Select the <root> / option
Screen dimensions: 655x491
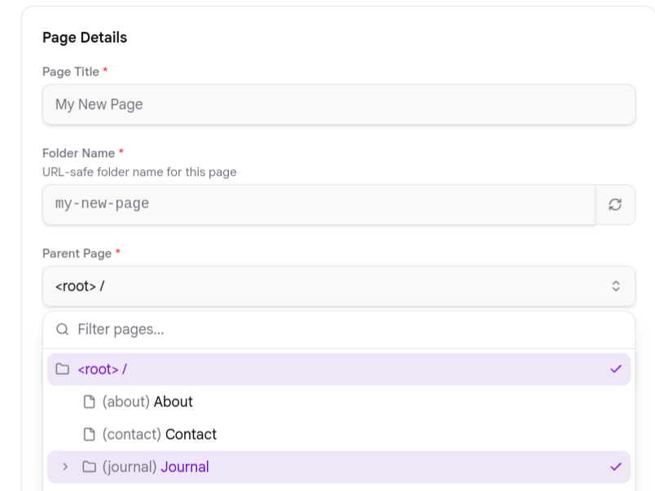click(339, 369)
